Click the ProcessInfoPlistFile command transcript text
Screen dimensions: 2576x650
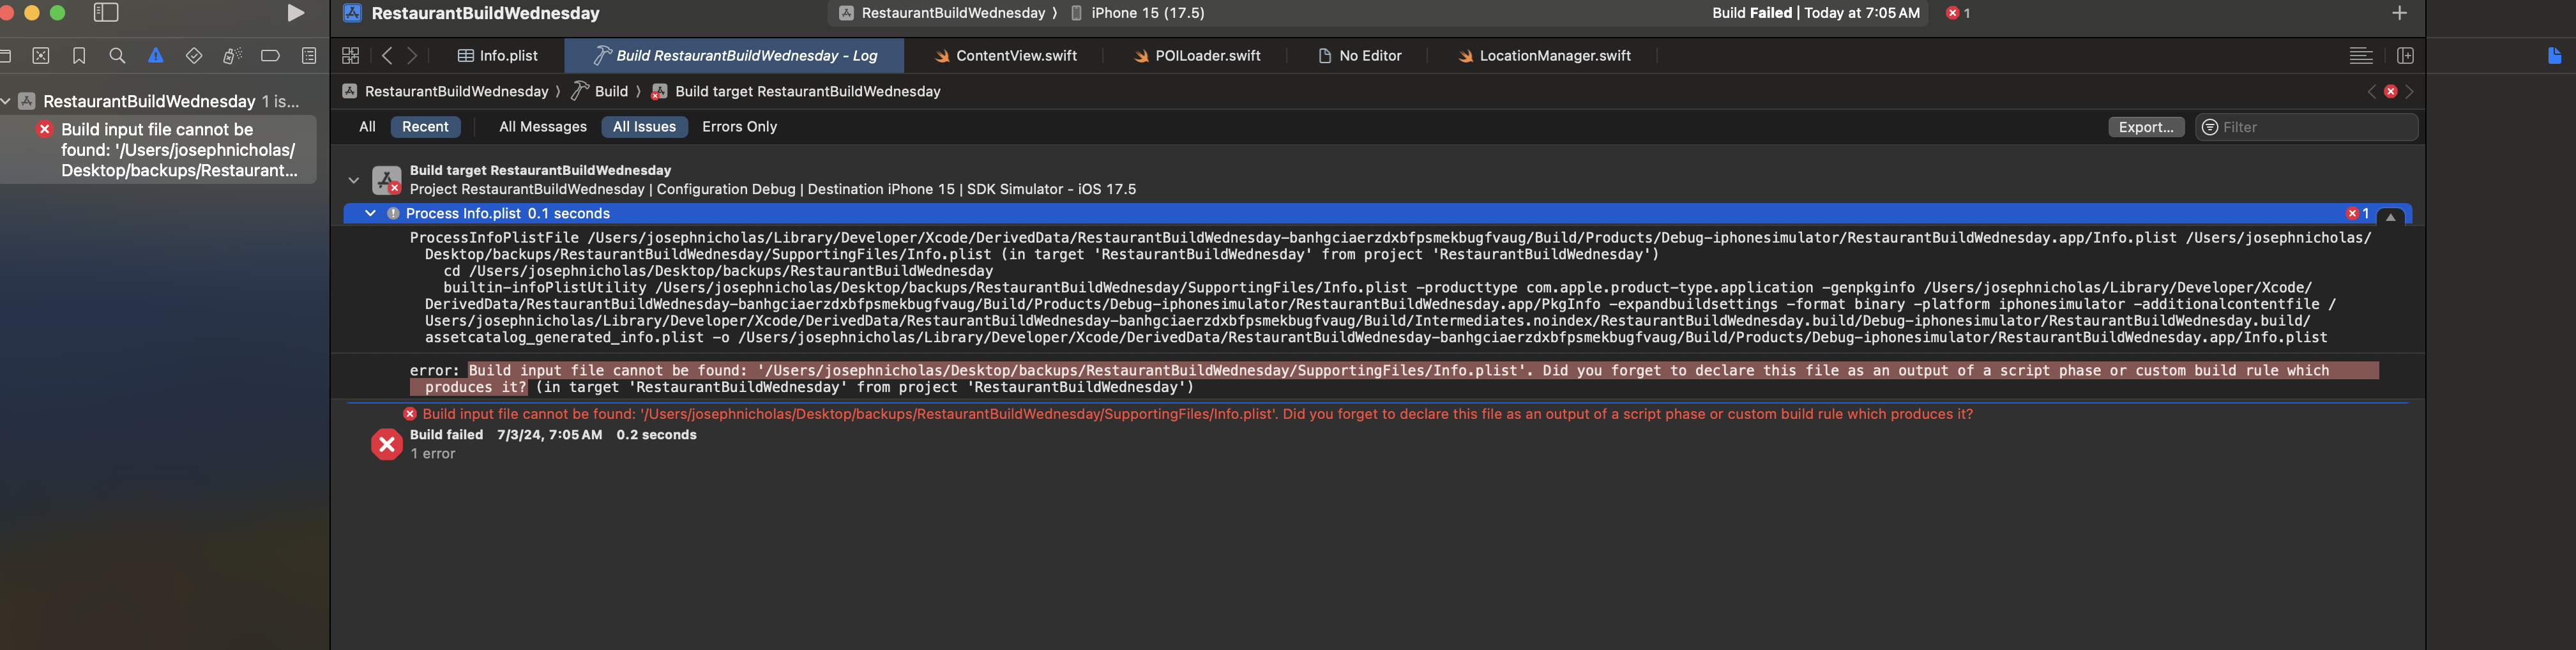(1390, 287)
